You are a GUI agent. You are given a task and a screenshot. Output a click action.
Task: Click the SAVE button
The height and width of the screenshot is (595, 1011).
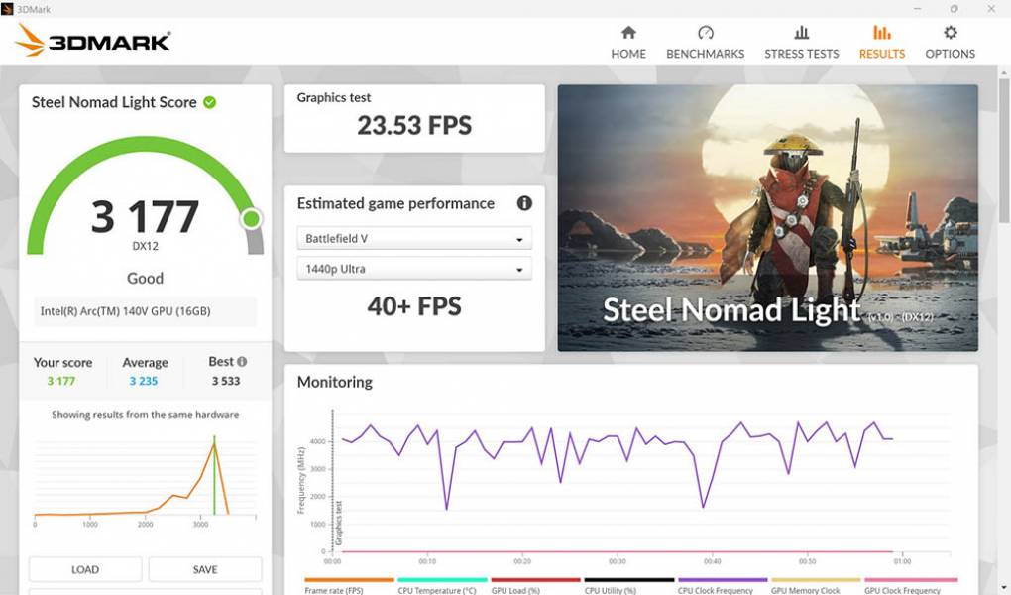(x=205, y=569)
